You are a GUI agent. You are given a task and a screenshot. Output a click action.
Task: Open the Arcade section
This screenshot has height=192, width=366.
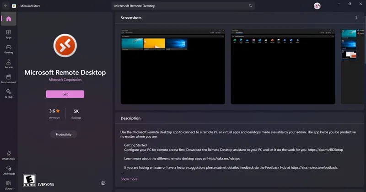coord(9,64)
